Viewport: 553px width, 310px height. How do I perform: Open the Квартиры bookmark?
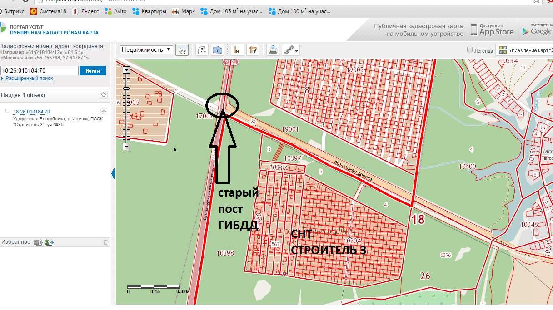(149, 11)
